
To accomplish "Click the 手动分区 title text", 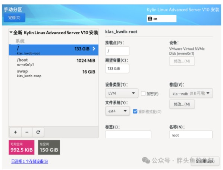I will coord(13,10).
